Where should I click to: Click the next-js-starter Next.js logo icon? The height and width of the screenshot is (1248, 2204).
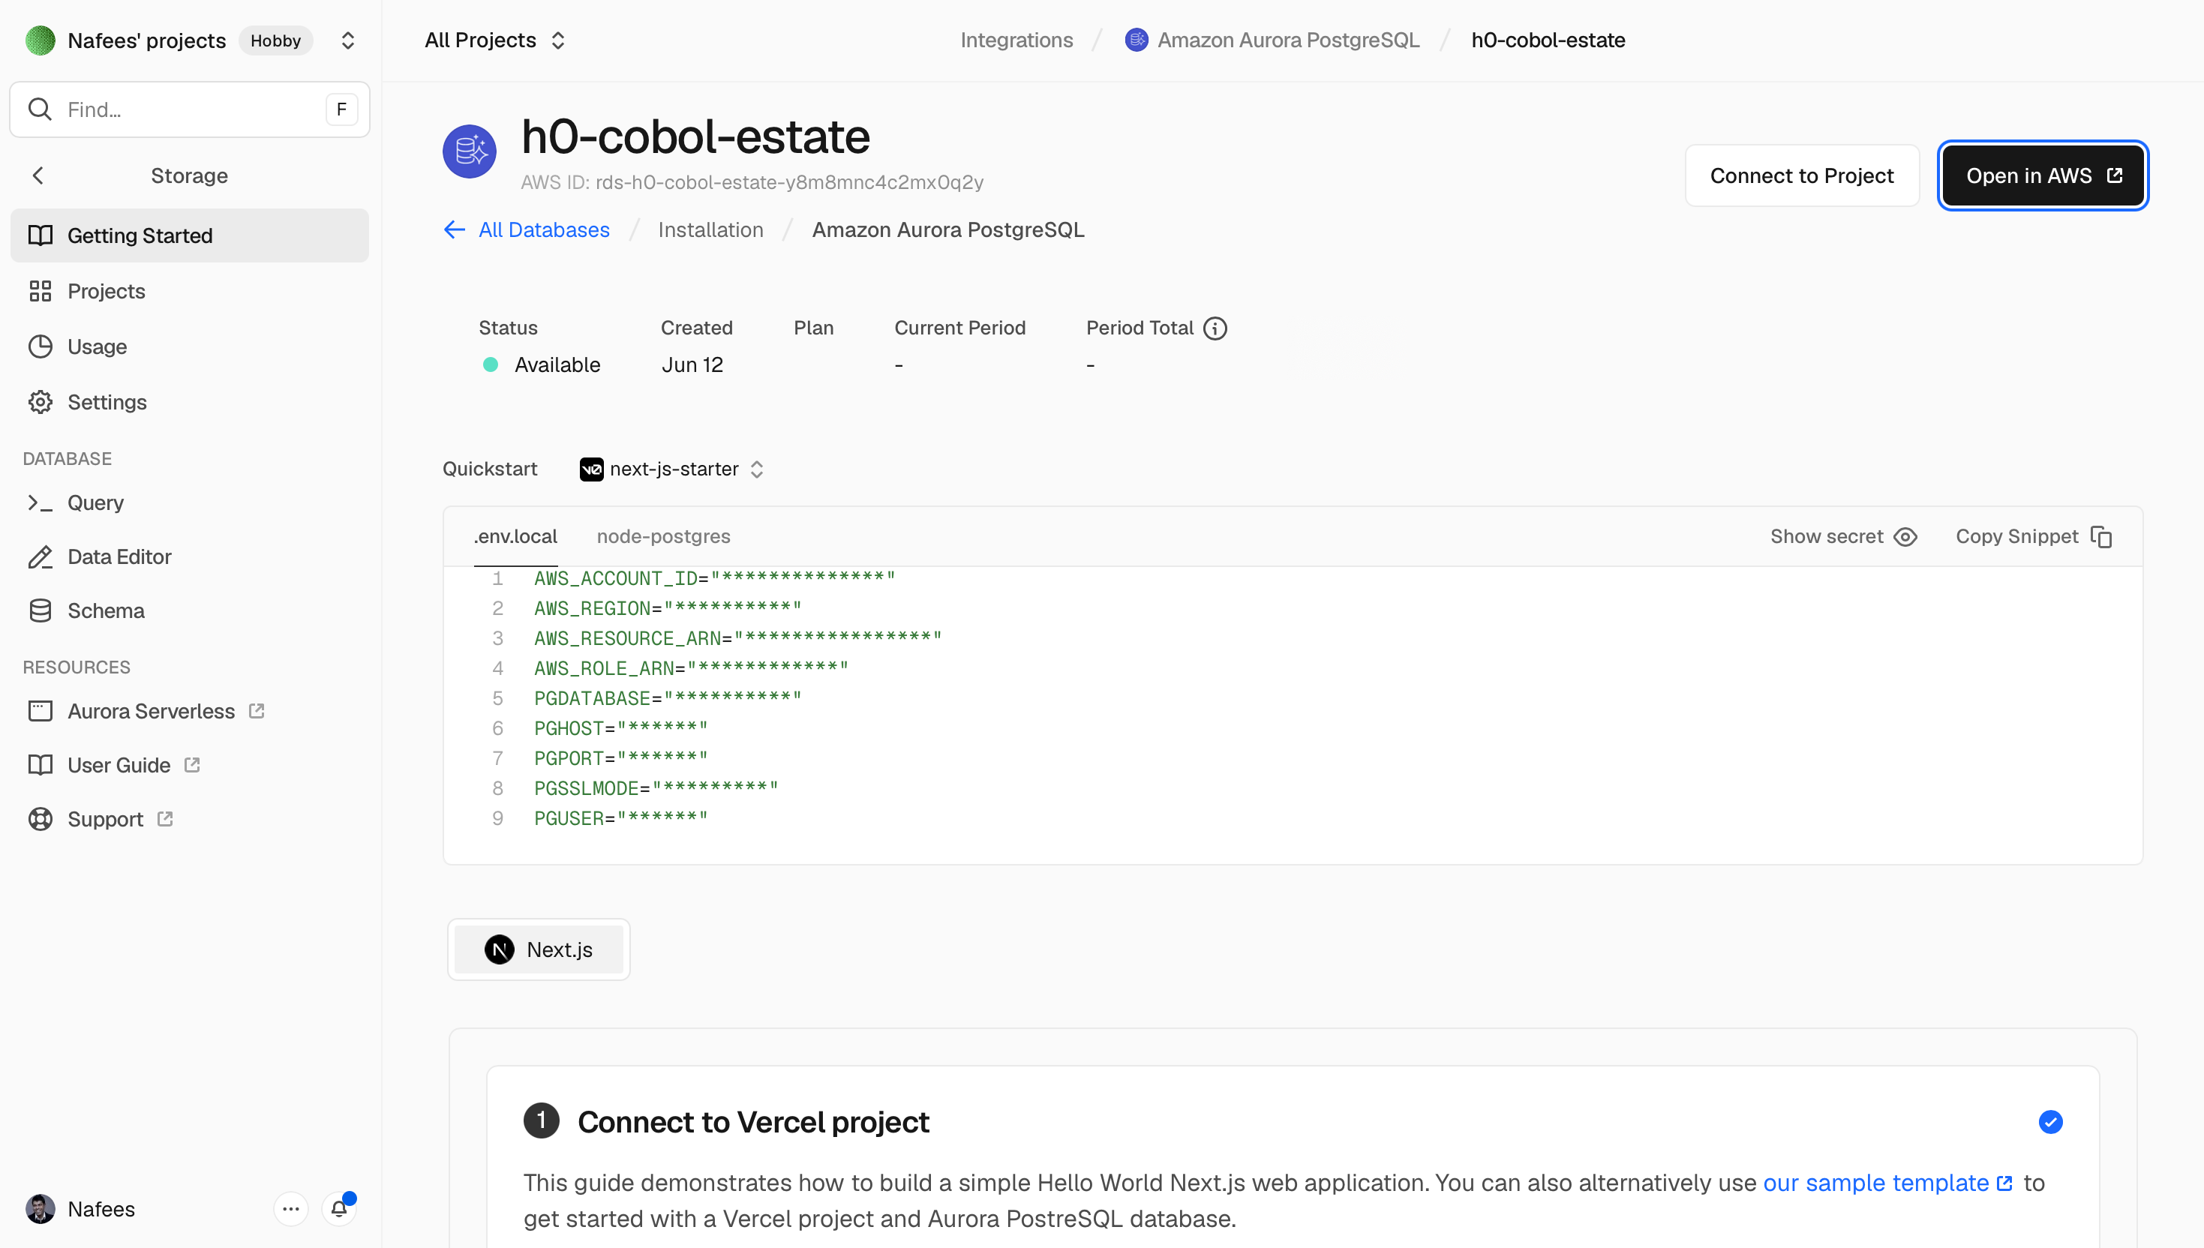(591, 469)
